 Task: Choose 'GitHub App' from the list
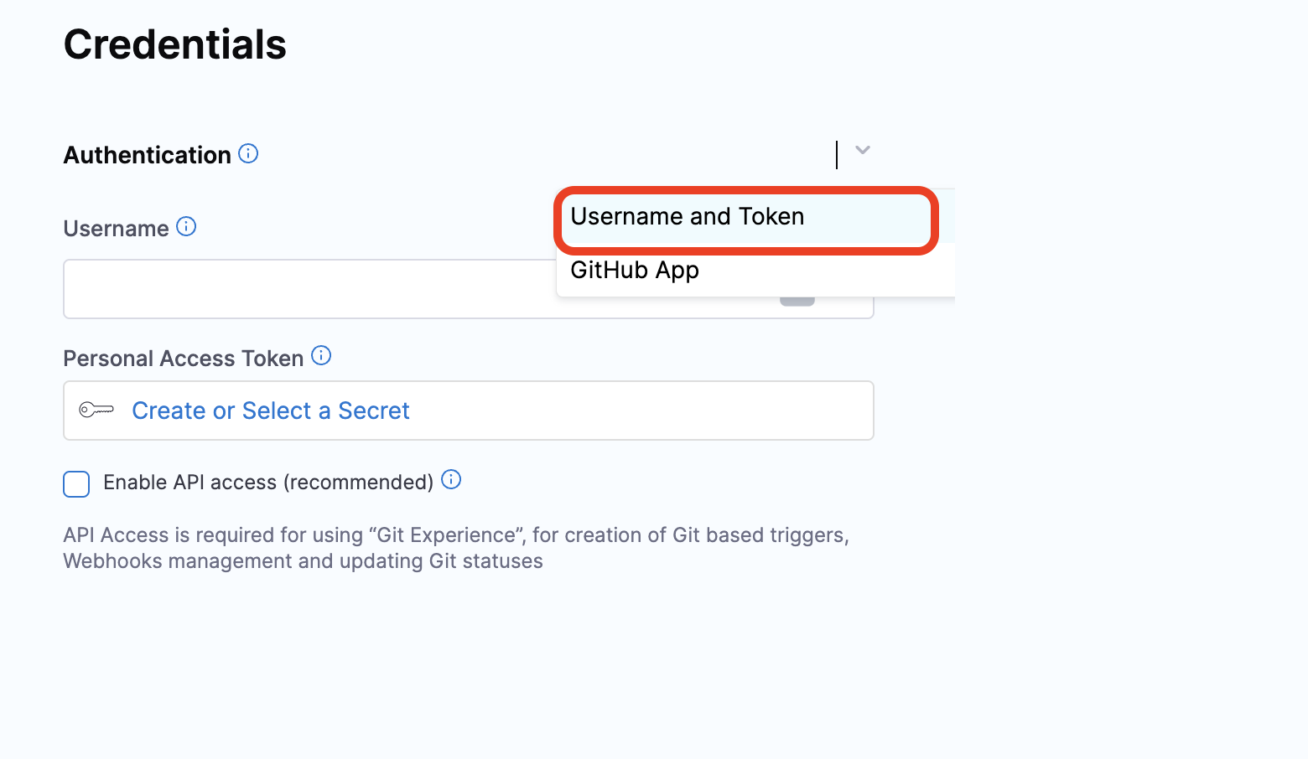coord(635,271)
